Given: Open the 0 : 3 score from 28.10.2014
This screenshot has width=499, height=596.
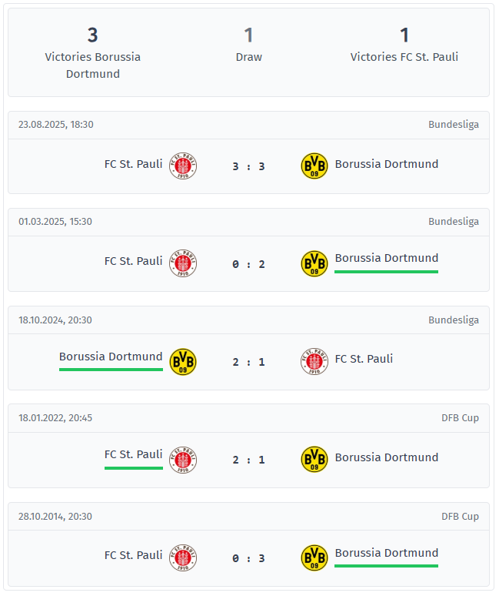Looking at the screenshot, I should (x=248, y=558).
